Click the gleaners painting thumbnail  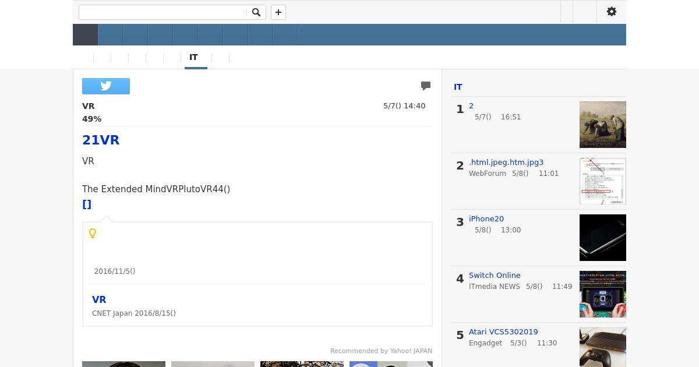(x=603, y=125)
